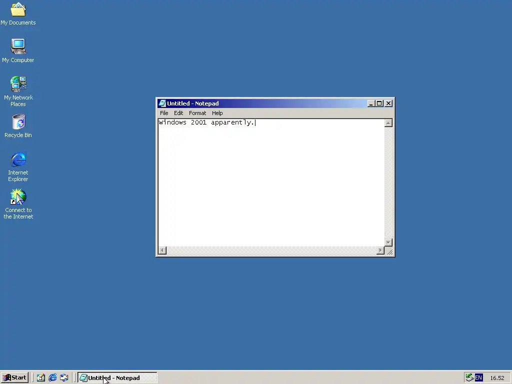Click the '2001' text in Notepad
The height and width of the screenshot is (384, 512).
198,122
